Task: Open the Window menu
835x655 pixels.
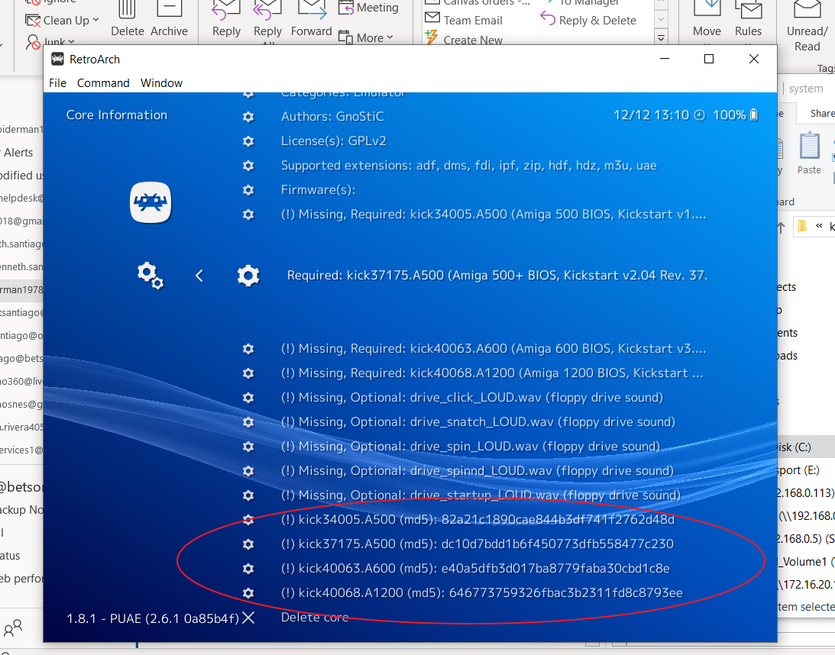Action: pos(161,83)
